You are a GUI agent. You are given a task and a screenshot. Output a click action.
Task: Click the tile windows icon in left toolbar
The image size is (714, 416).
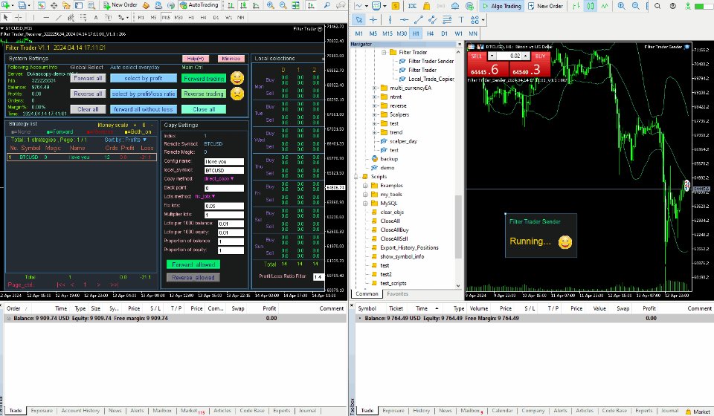pyautogui.click(x=295, y=5)
